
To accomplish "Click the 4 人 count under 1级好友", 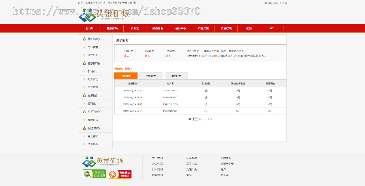I will (x=127, y=56).
